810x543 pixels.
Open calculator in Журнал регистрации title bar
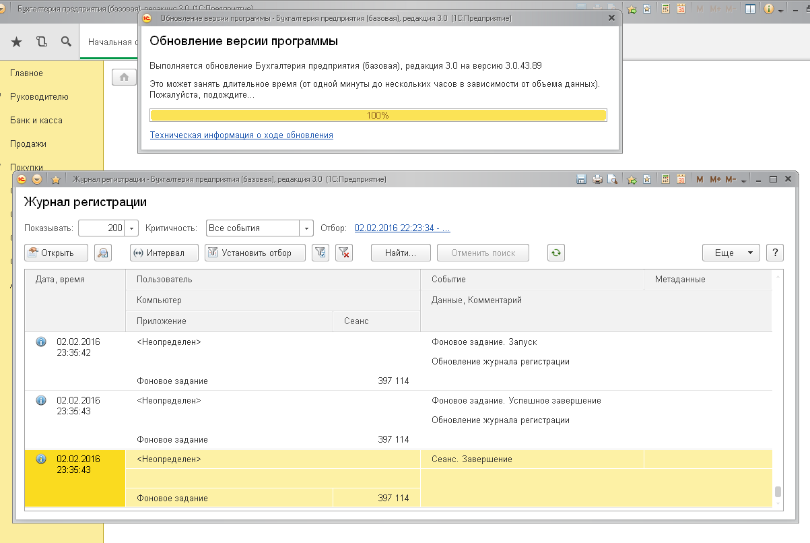click(x=666, y=180)
